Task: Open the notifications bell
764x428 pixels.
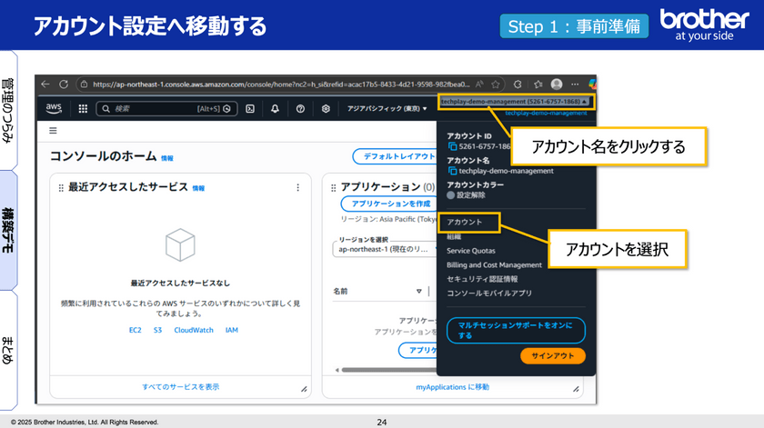Action: pyautogui.click(x=275, y=108)
